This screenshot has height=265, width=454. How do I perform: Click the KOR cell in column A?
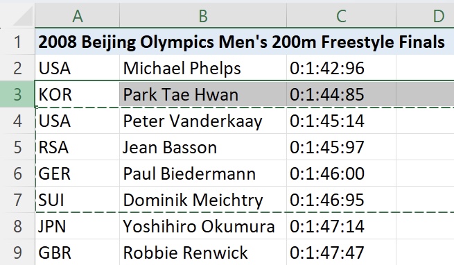(x=78, y=94)
